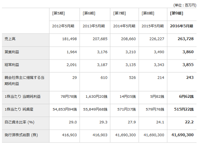The width and height of the screenshot is (199, 144).
Task: Click the bold sales value 263,728
Action: 185,39
